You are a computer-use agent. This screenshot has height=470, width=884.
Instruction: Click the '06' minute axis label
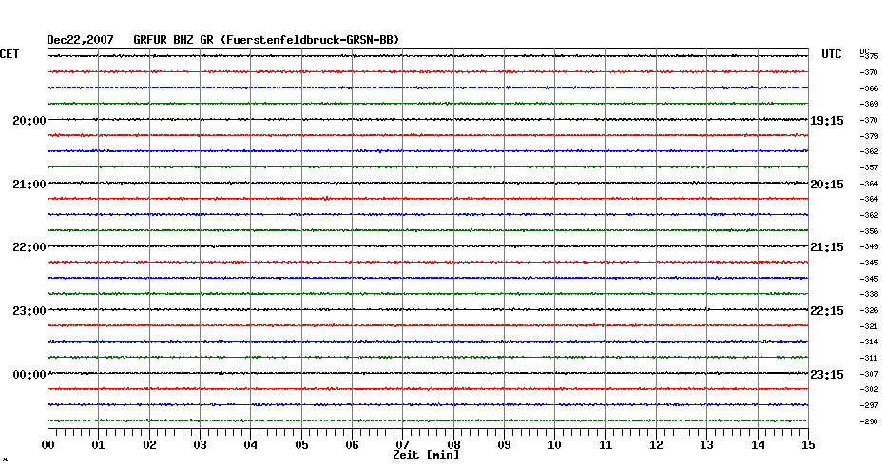click(353, 445)
